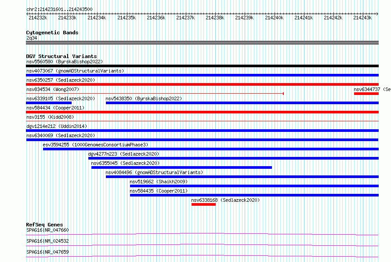Select the gray 2q34 cytogenetic band bar

click(202, 43)
